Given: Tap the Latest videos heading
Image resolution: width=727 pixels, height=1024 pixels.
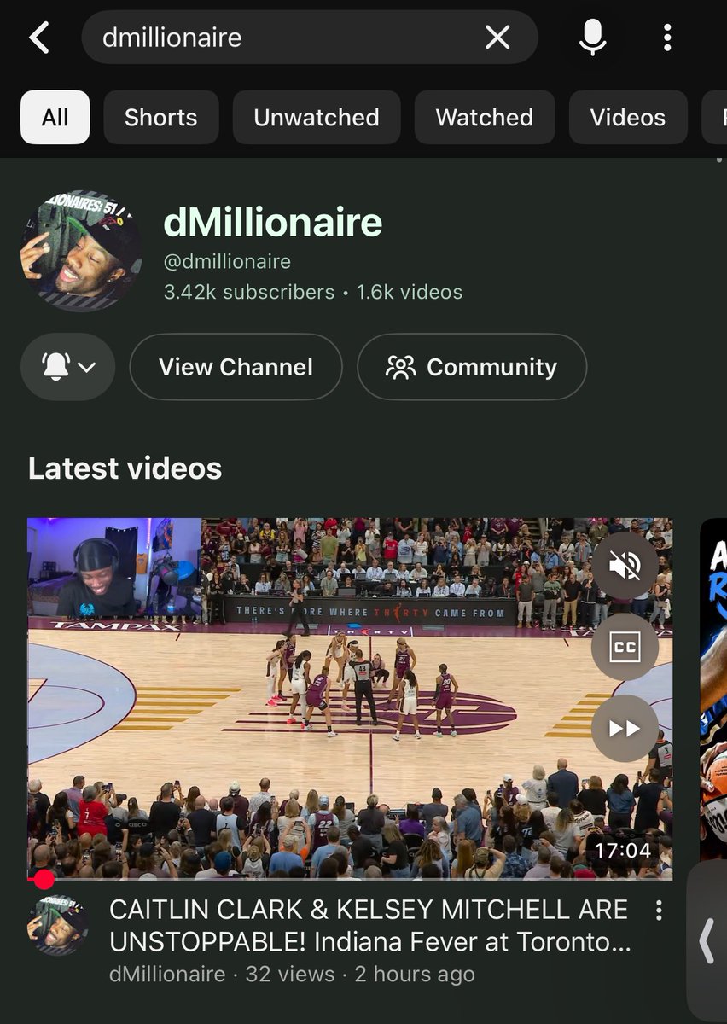Looking at the screenshot, I should coord(125,468).
